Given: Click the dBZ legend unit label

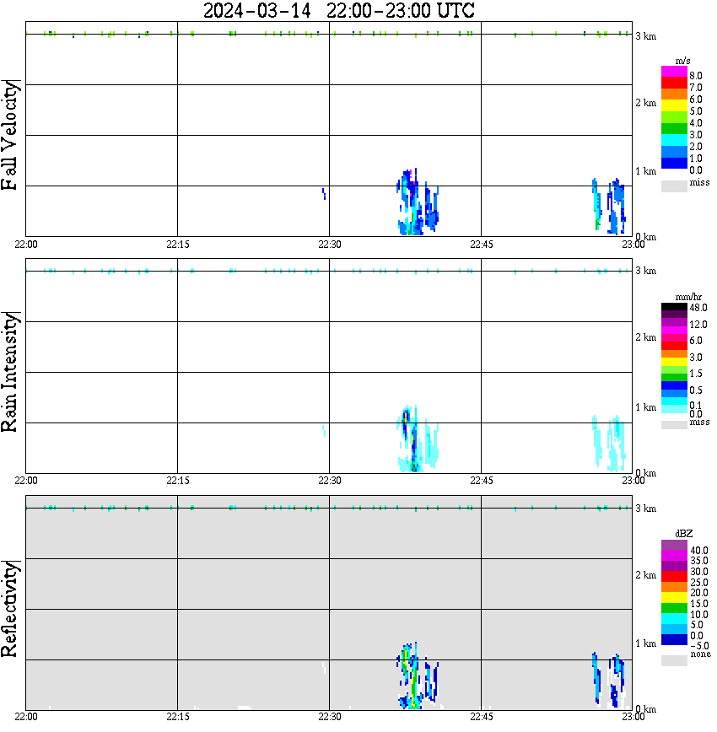Looking at the screenshot, I should point(684,534).
